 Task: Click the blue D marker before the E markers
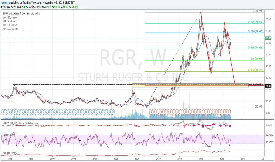pos(151,111)
